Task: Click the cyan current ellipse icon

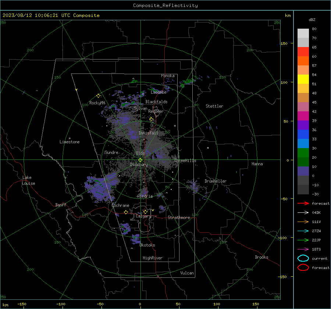Action: (x=303, y=258)
